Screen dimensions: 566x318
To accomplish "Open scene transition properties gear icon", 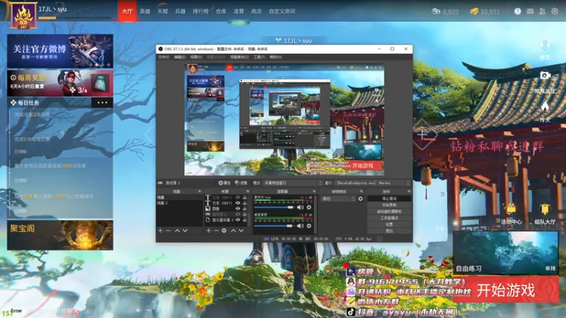I will tap(360, 199).
